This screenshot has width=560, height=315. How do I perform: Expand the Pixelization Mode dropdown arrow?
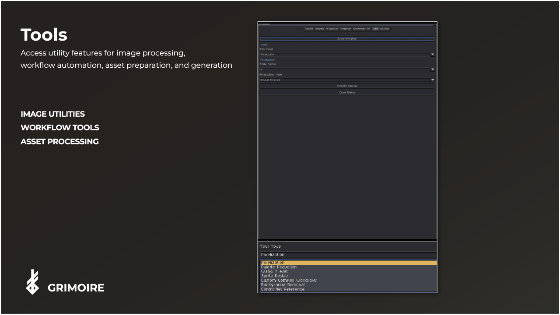(x=433, y=80)
